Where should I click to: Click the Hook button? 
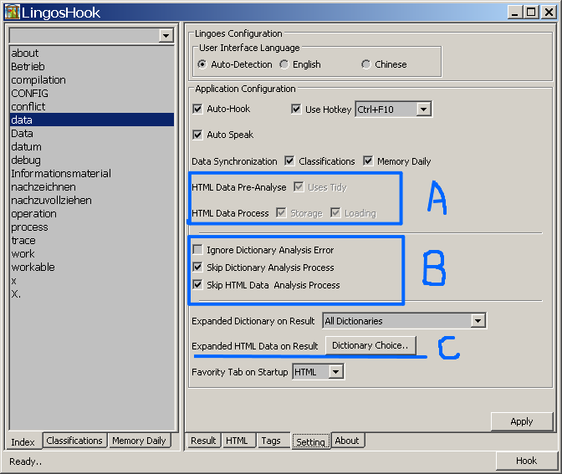click(527, 461)
